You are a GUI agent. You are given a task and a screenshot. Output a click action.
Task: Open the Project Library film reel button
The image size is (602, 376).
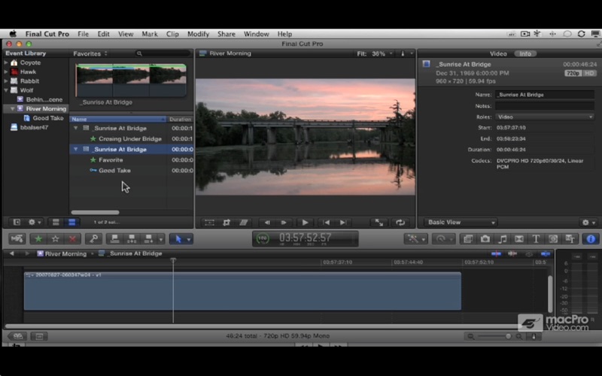[17, 336]
